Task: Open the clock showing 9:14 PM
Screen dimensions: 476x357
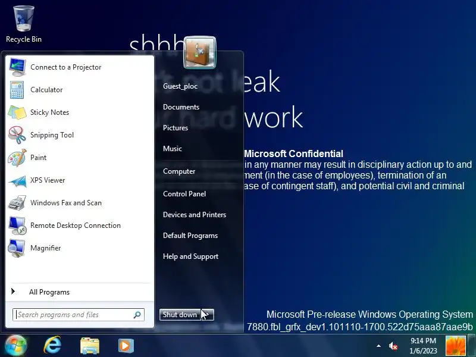Action: (423, 346)
